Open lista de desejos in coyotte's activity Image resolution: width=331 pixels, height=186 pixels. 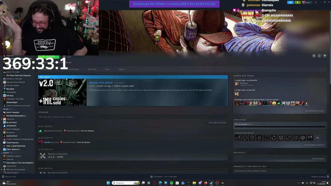click(84, 142)
